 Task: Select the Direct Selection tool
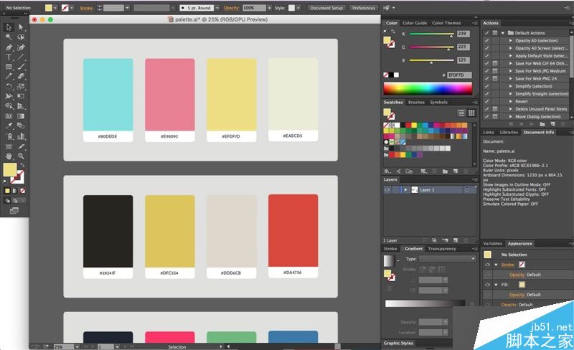pyautogui.click(x=21, y=27)
